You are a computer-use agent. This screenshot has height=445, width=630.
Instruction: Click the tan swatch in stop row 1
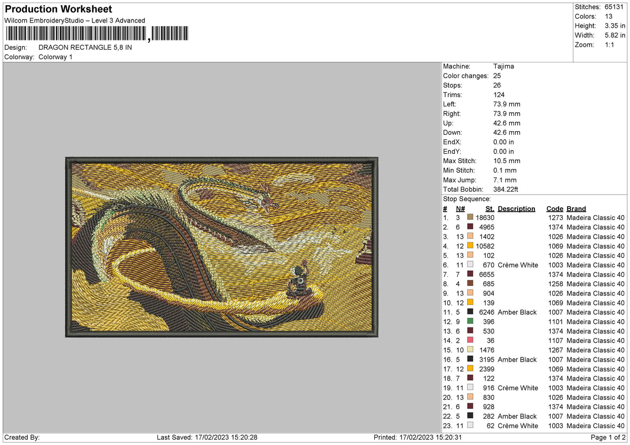[x=470, y=217]
